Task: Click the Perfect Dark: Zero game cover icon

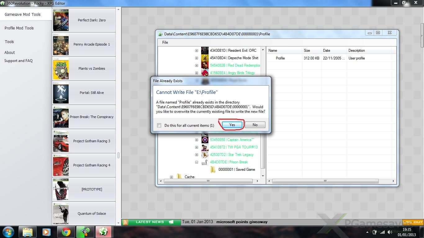Action: 61,20
